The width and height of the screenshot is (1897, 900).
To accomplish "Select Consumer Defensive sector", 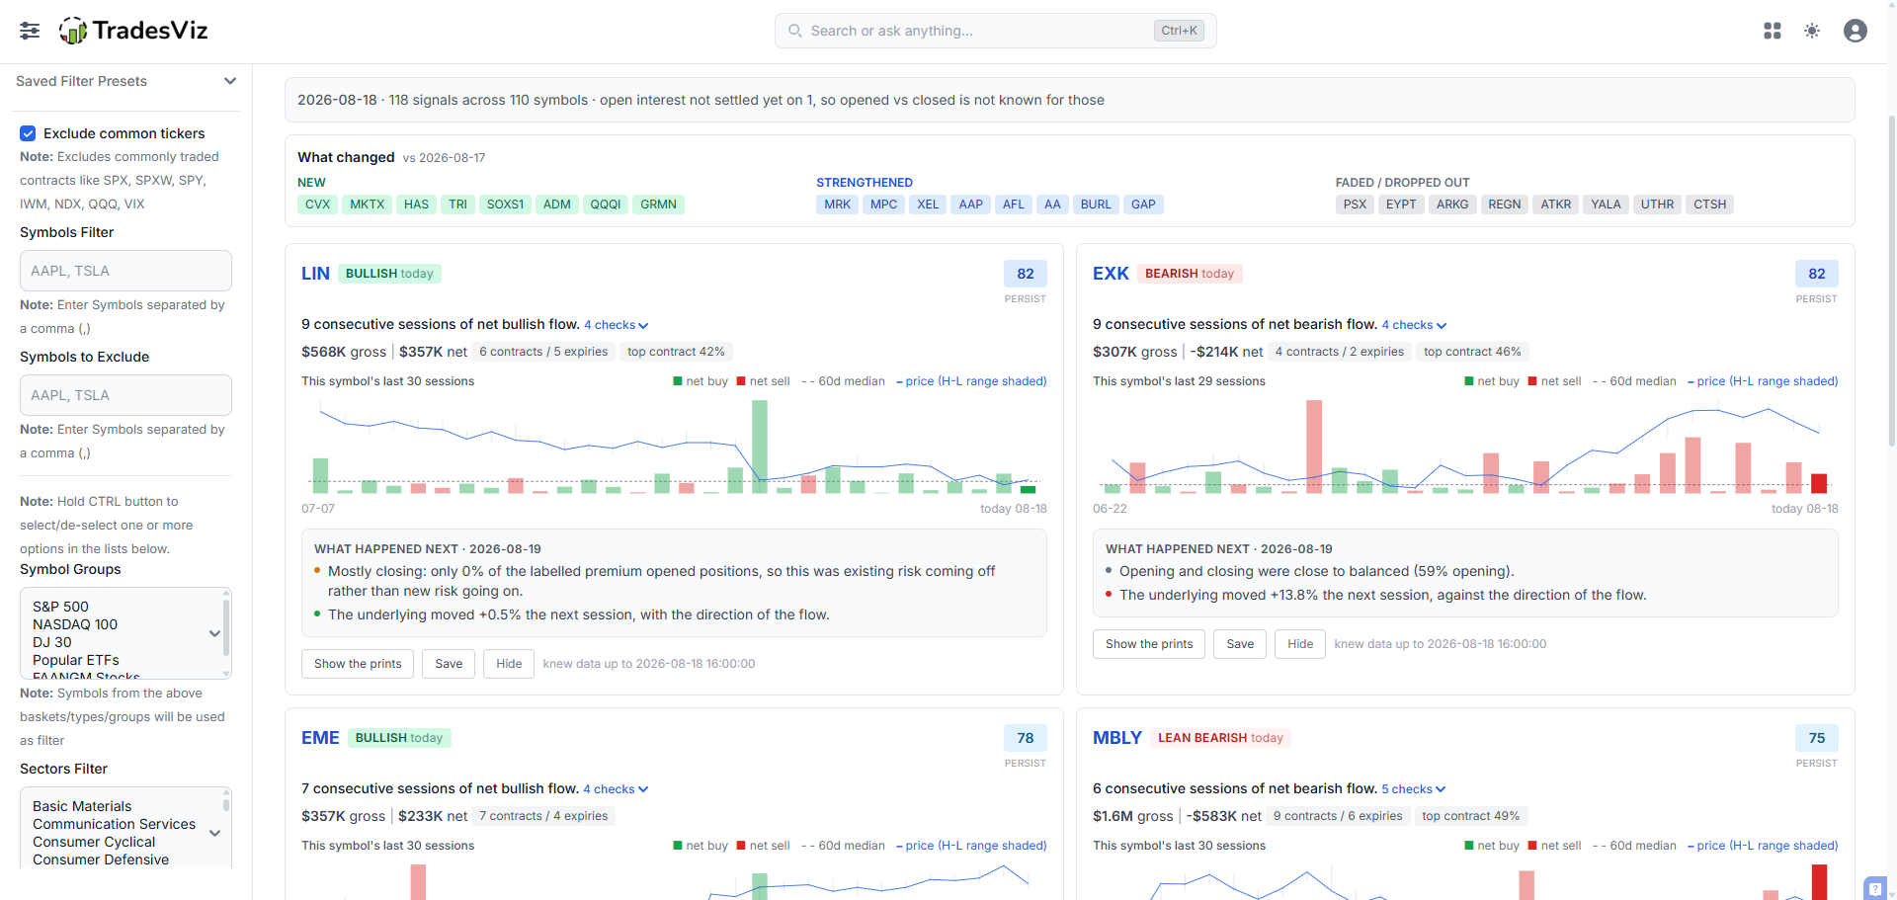I will point(101,859).
